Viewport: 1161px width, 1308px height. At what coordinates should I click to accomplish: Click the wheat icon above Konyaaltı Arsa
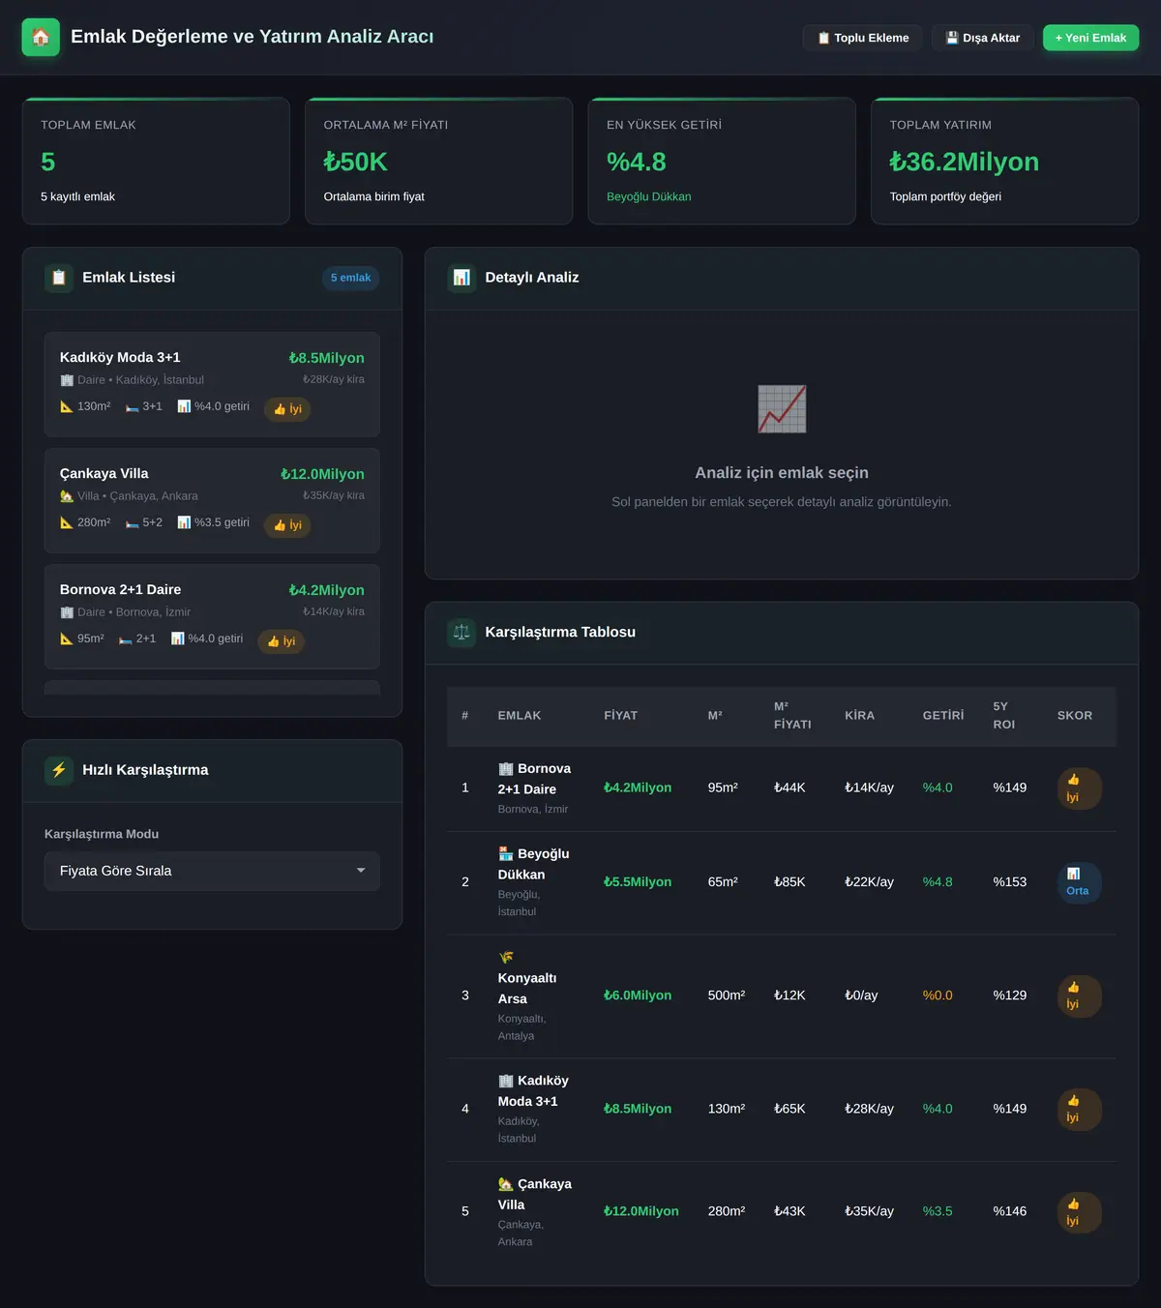point(506,958)
